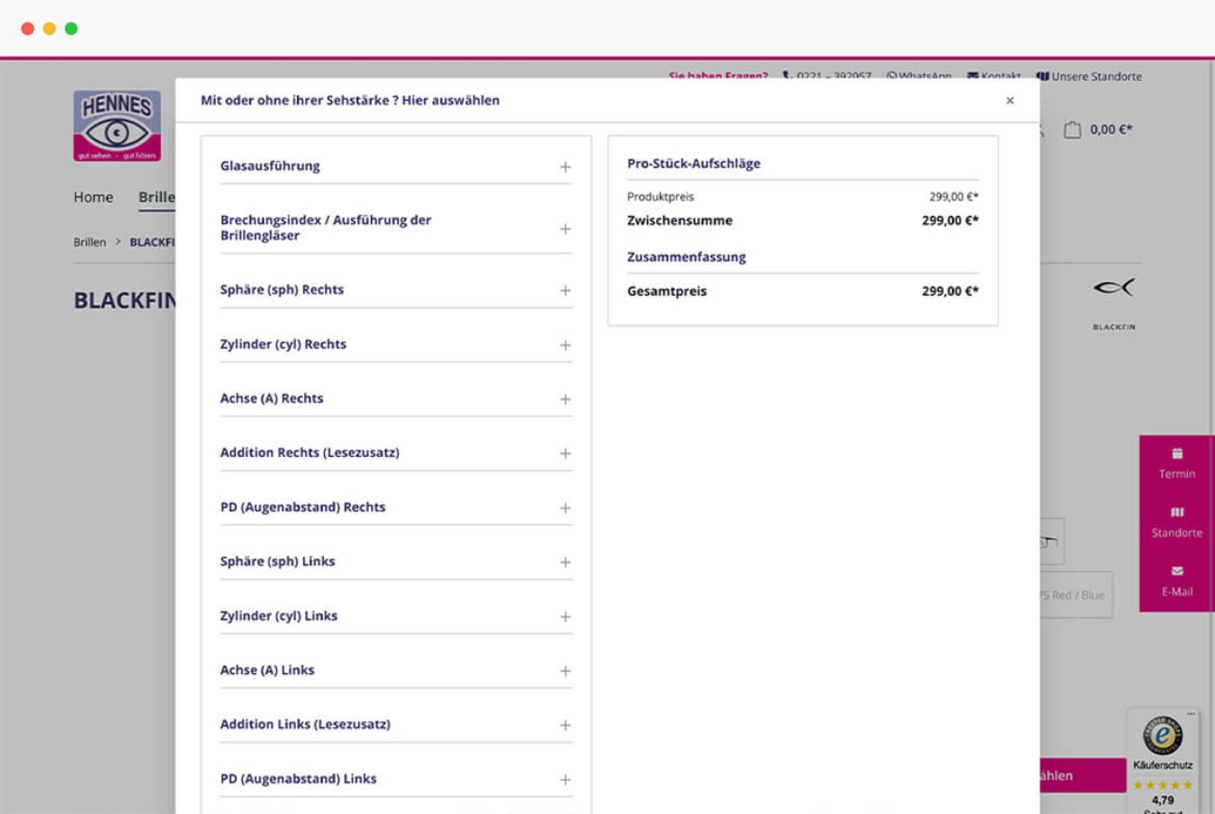Image resolution: width=1215 pixels, height=814 pixels.
Task: Click plus icon for Addition Links (Lesezusatz)
Action: [565, 725]
